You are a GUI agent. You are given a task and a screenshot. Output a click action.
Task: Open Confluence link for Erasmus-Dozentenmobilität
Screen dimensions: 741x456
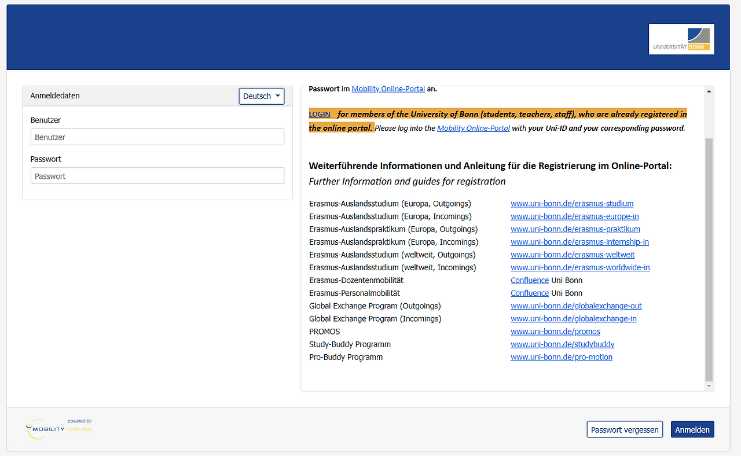(530, 280)
